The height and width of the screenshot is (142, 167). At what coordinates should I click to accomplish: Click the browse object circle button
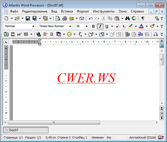point(162,113)
